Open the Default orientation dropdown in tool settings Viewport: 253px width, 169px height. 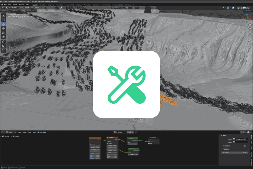click(x=15, y=11)
